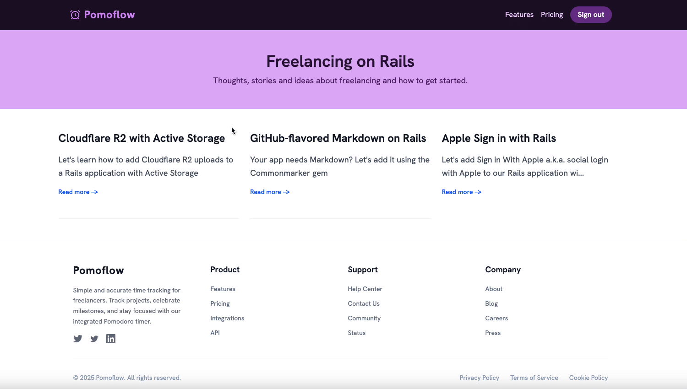Screen dimensions: 687x389
Task: Open the GitHub-flavored Markdown on Rails article title
Action: tap(338, 138)
